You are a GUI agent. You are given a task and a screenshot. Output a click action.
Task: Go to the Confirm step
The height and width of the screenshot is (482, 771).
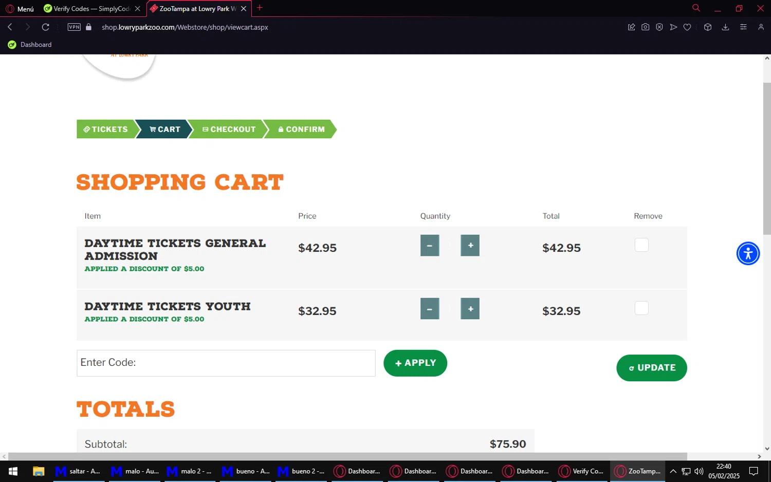click(301, 129)
